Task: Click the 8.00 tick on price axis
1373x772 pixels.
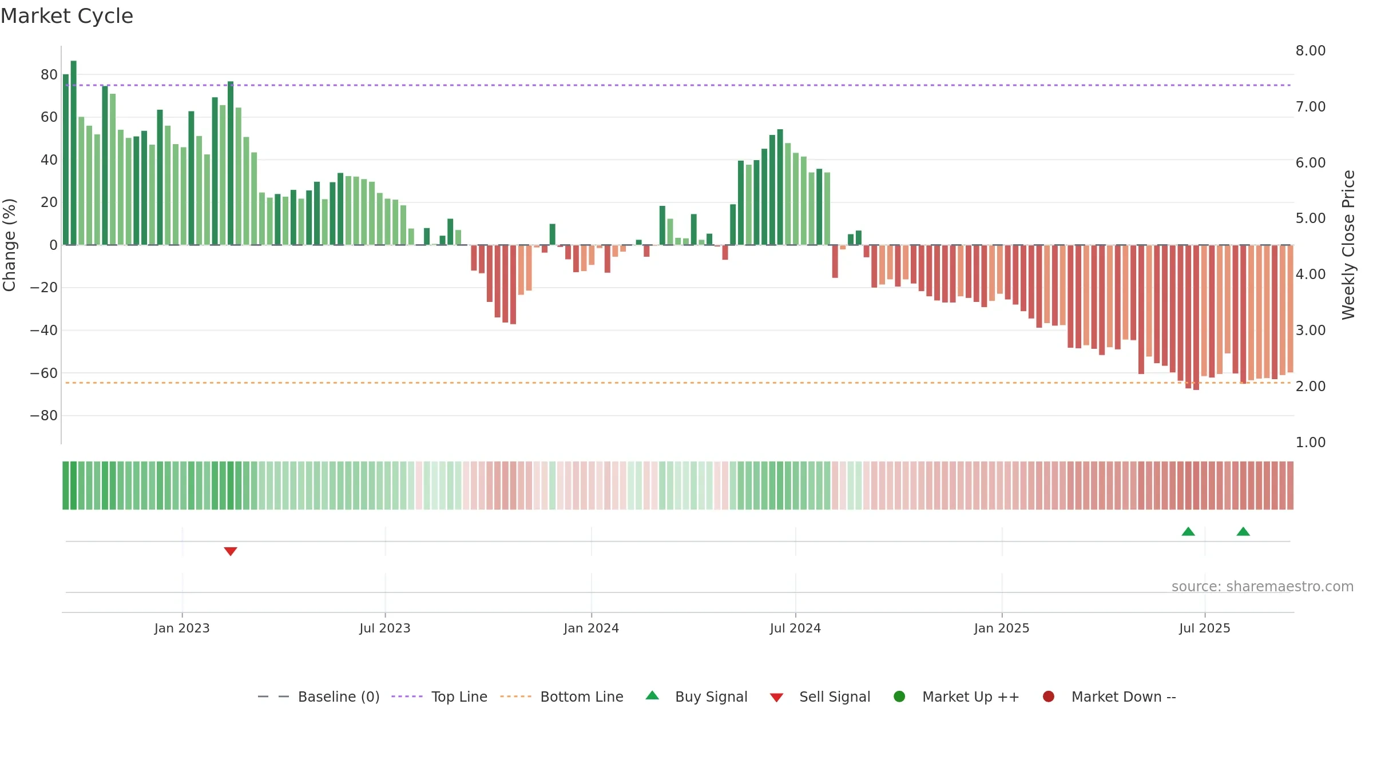Action: 1311,51
